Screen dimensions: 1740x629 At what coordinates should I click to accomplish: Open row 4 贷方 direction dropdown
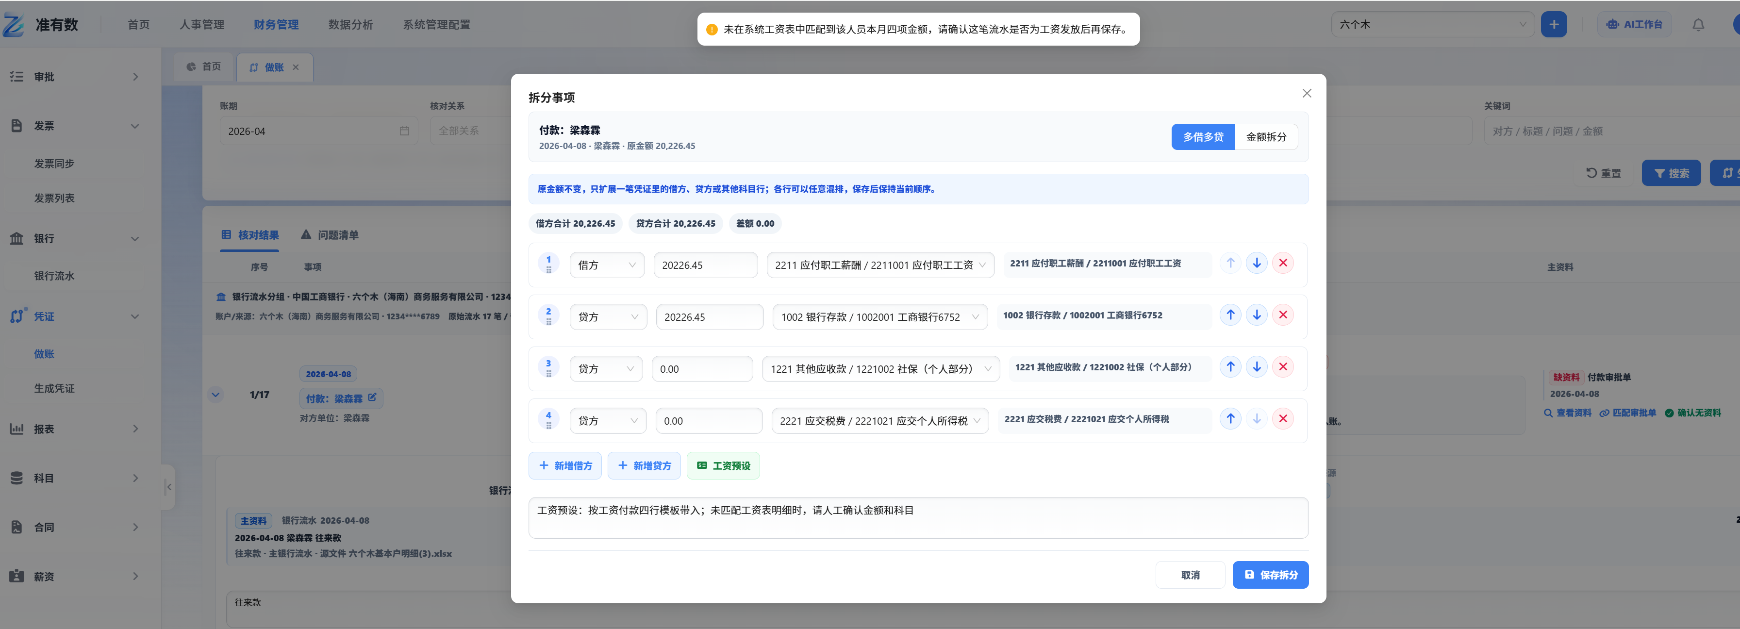(608, 421)
